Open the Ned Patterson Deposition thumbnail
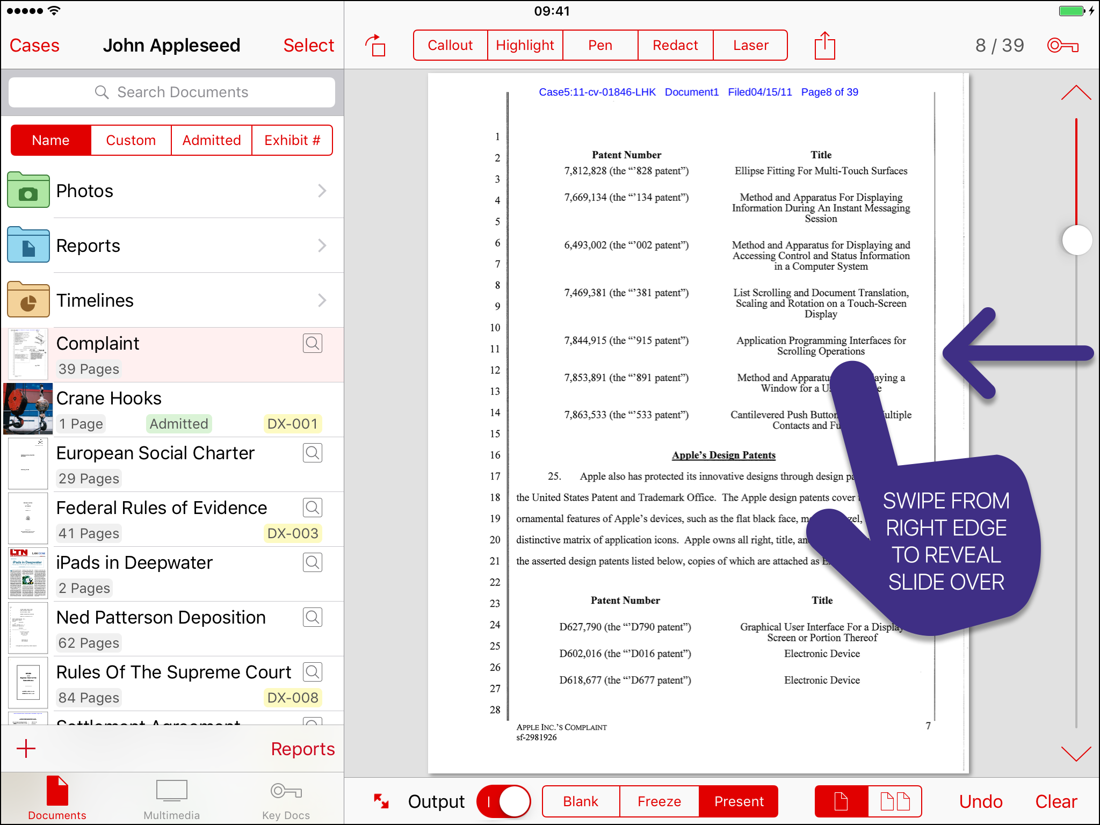1100x825 pixels. pos(28,628)
